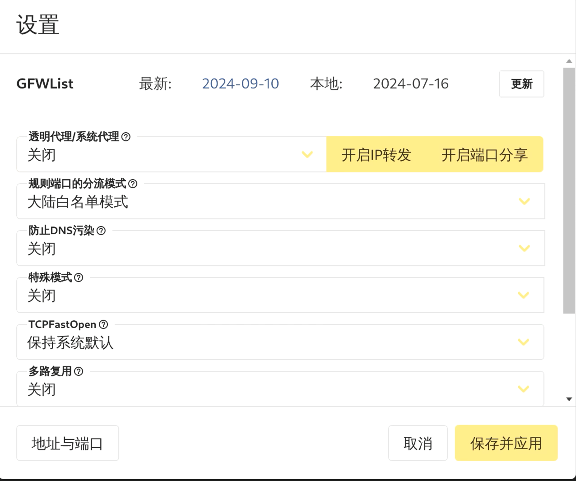Screen dimensions: 576x481
Task: Toggle 开启端口分享 option
Action: [x=484, y=155]
